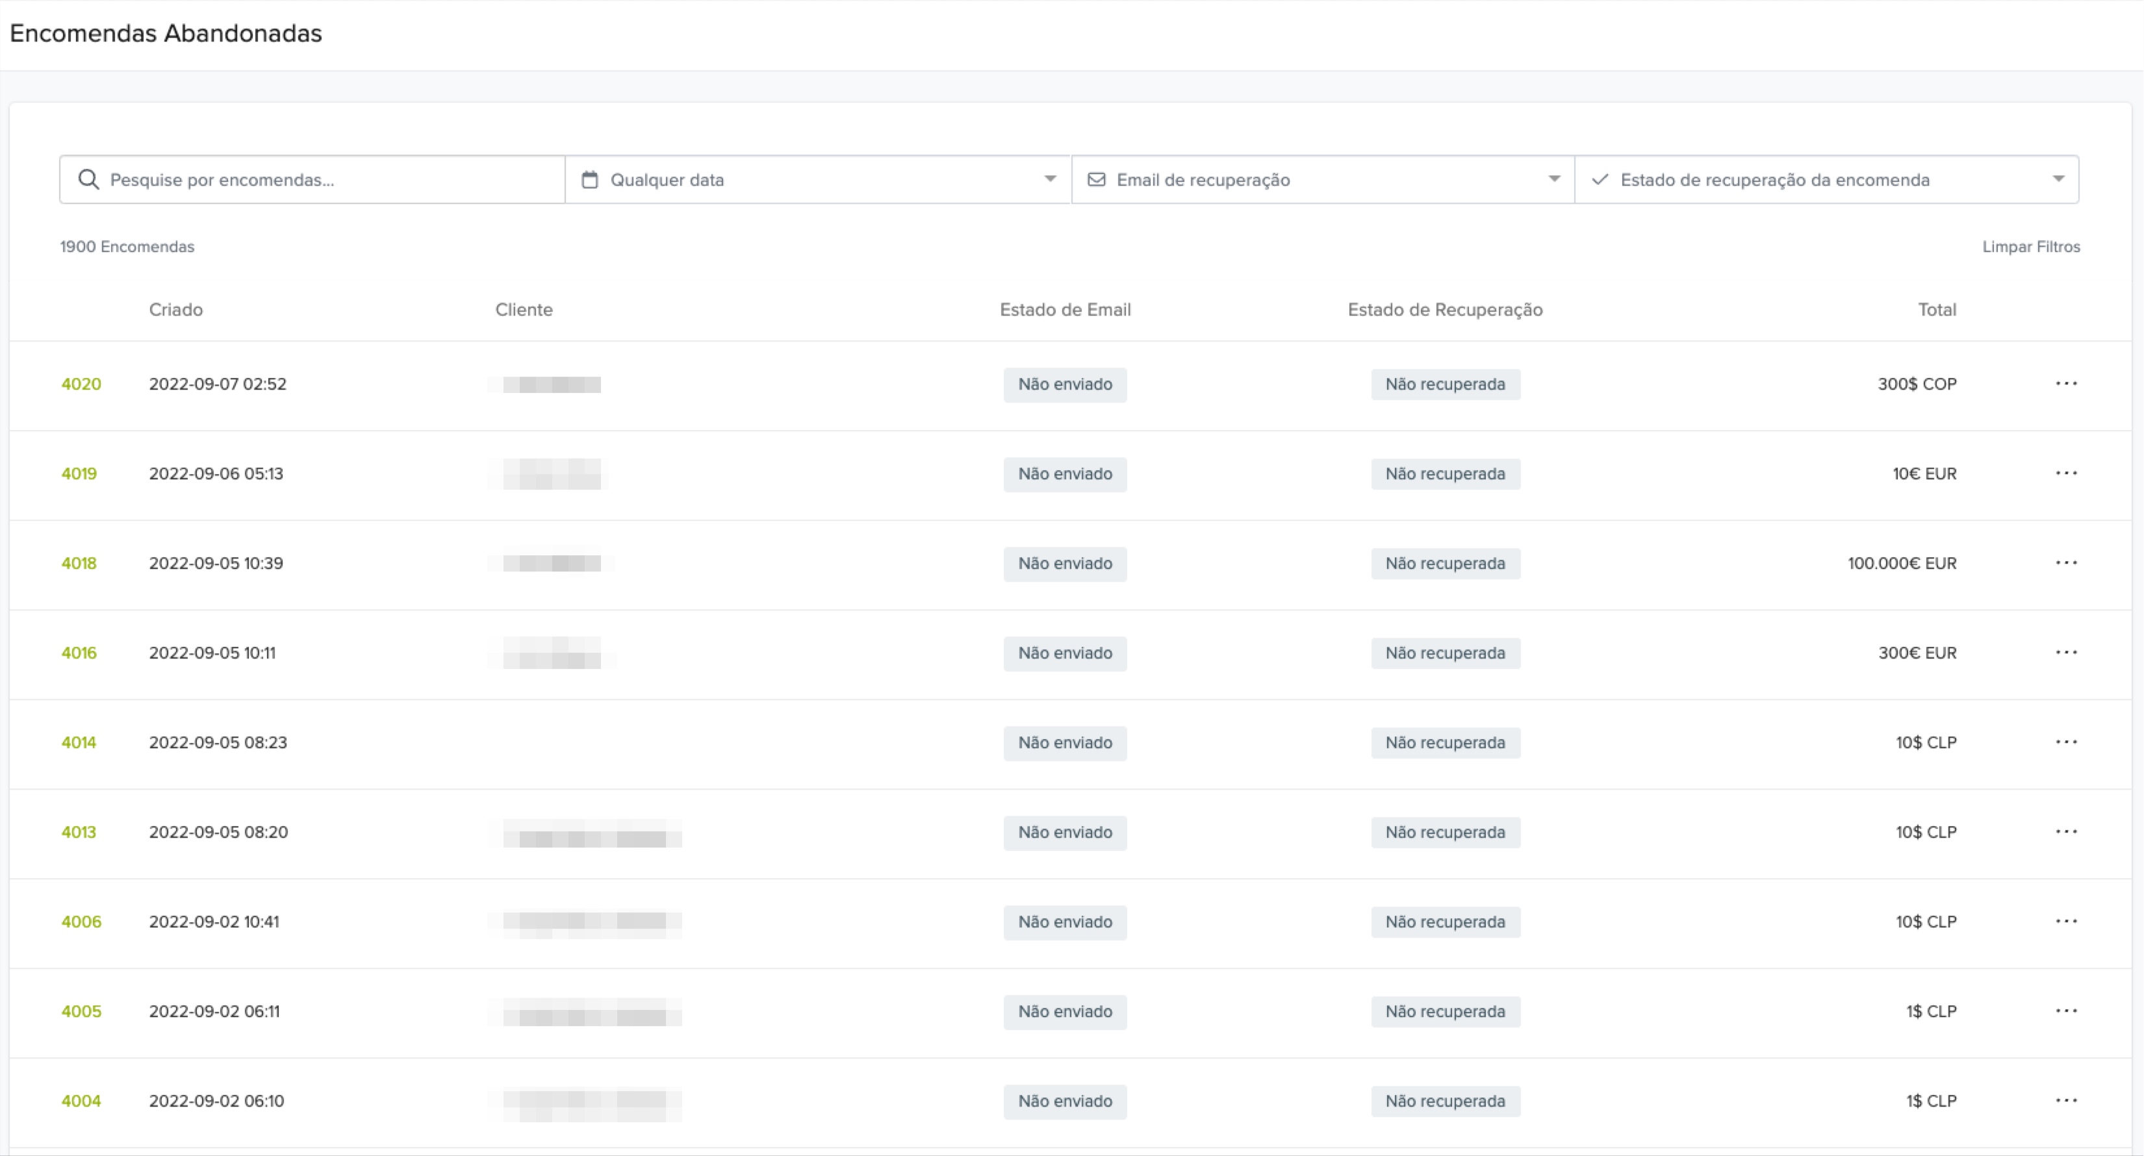Click the Criado column header
This screenshot has width=2144, height=1156.
(175, 310)
